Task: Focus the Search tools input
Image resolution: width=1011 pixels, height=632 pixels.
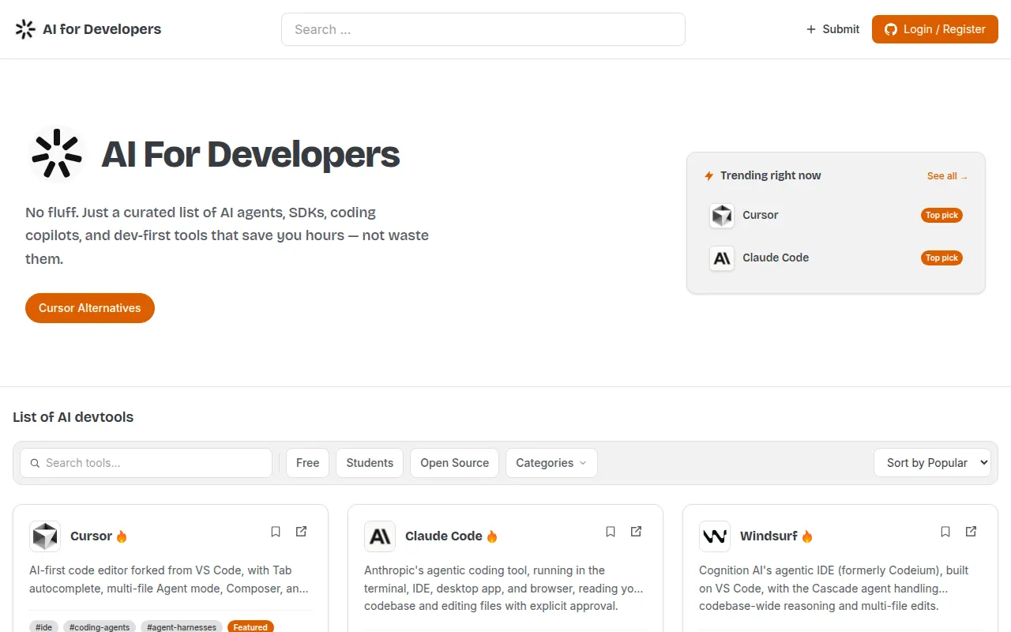Action: (x=146, y=463)
